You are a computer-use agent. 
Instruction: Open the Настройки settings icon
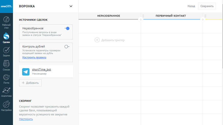(6, 106)
